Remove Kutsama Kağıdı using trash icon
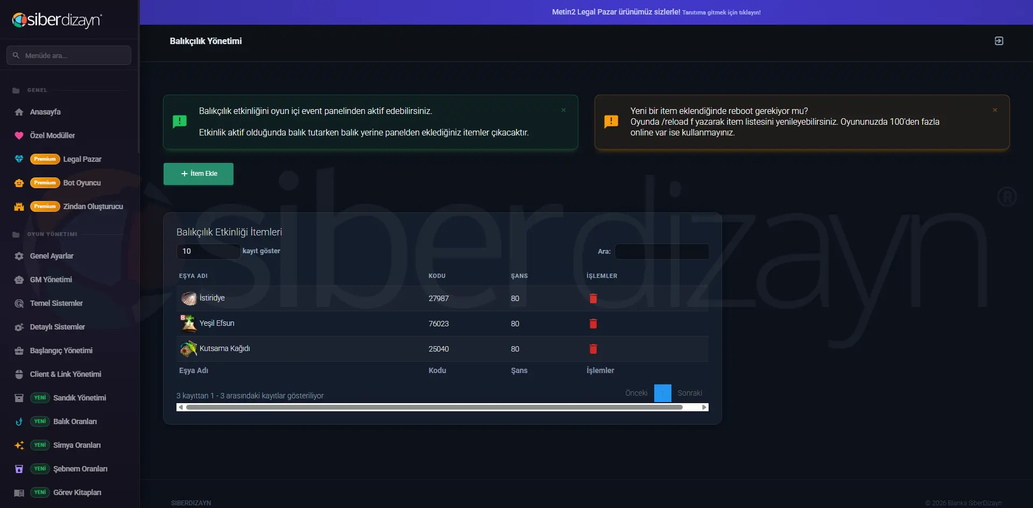The width and height of the screenshot is (1033, 508). coord(593,349)
